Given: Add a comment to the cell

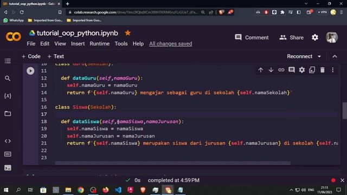Looking at the screenshot, I should point(292,70).
